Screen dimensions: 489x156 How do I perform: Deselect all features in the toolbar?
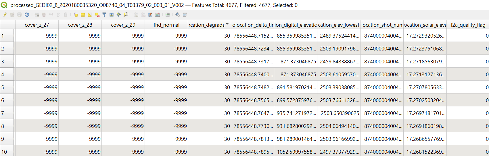pyautogui.click(x=97, y=15)
